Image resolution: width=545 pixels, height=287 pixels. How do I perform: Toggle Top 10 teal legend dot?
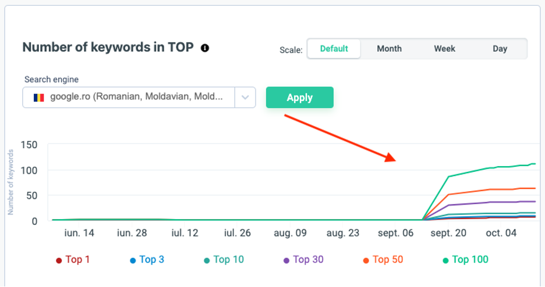coord(207,260)
